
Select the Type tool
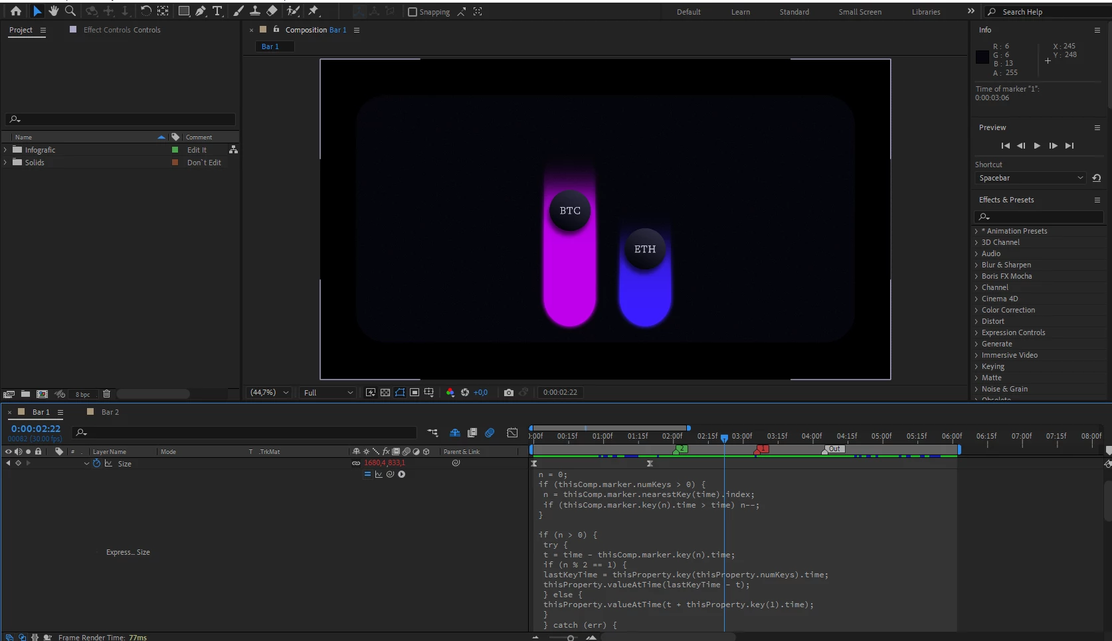[217, 11]
